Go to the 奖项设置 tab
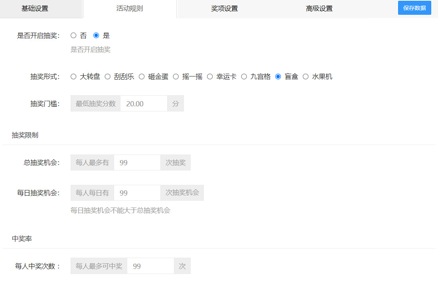Screen dimensions: 438x282 coord(224,8)
